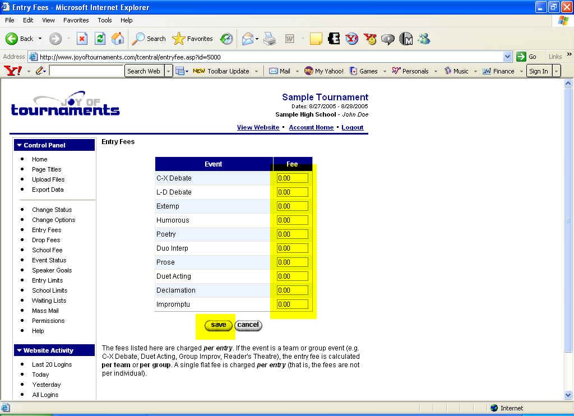Collapse the Website Activity section
Screen dimensions: 574x416
(19, 350)
